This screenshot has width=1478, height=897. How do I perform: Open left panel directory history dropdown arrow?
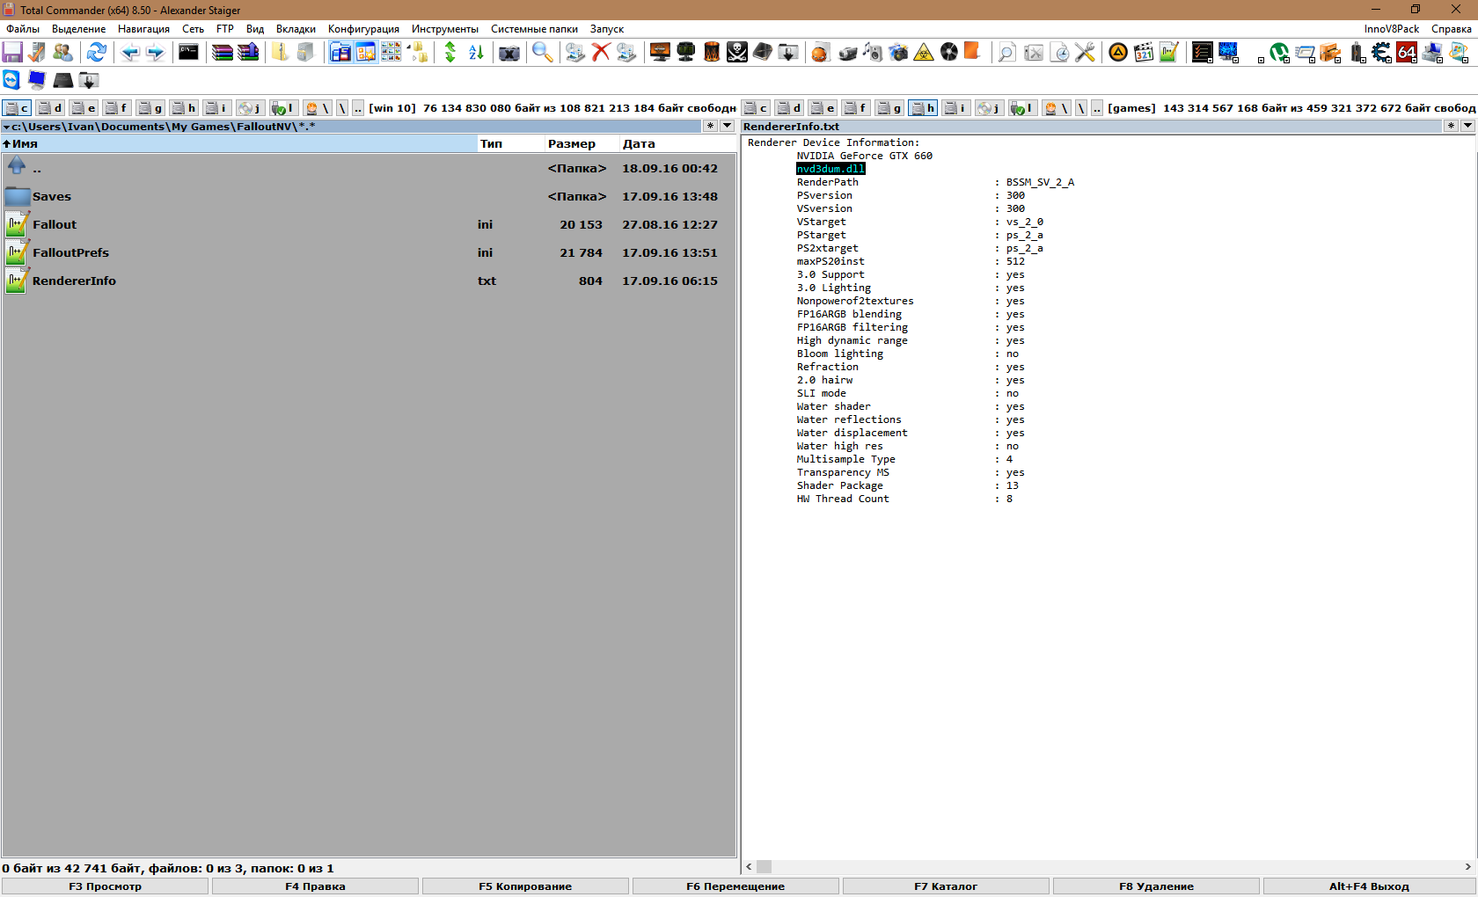point(728,126)
